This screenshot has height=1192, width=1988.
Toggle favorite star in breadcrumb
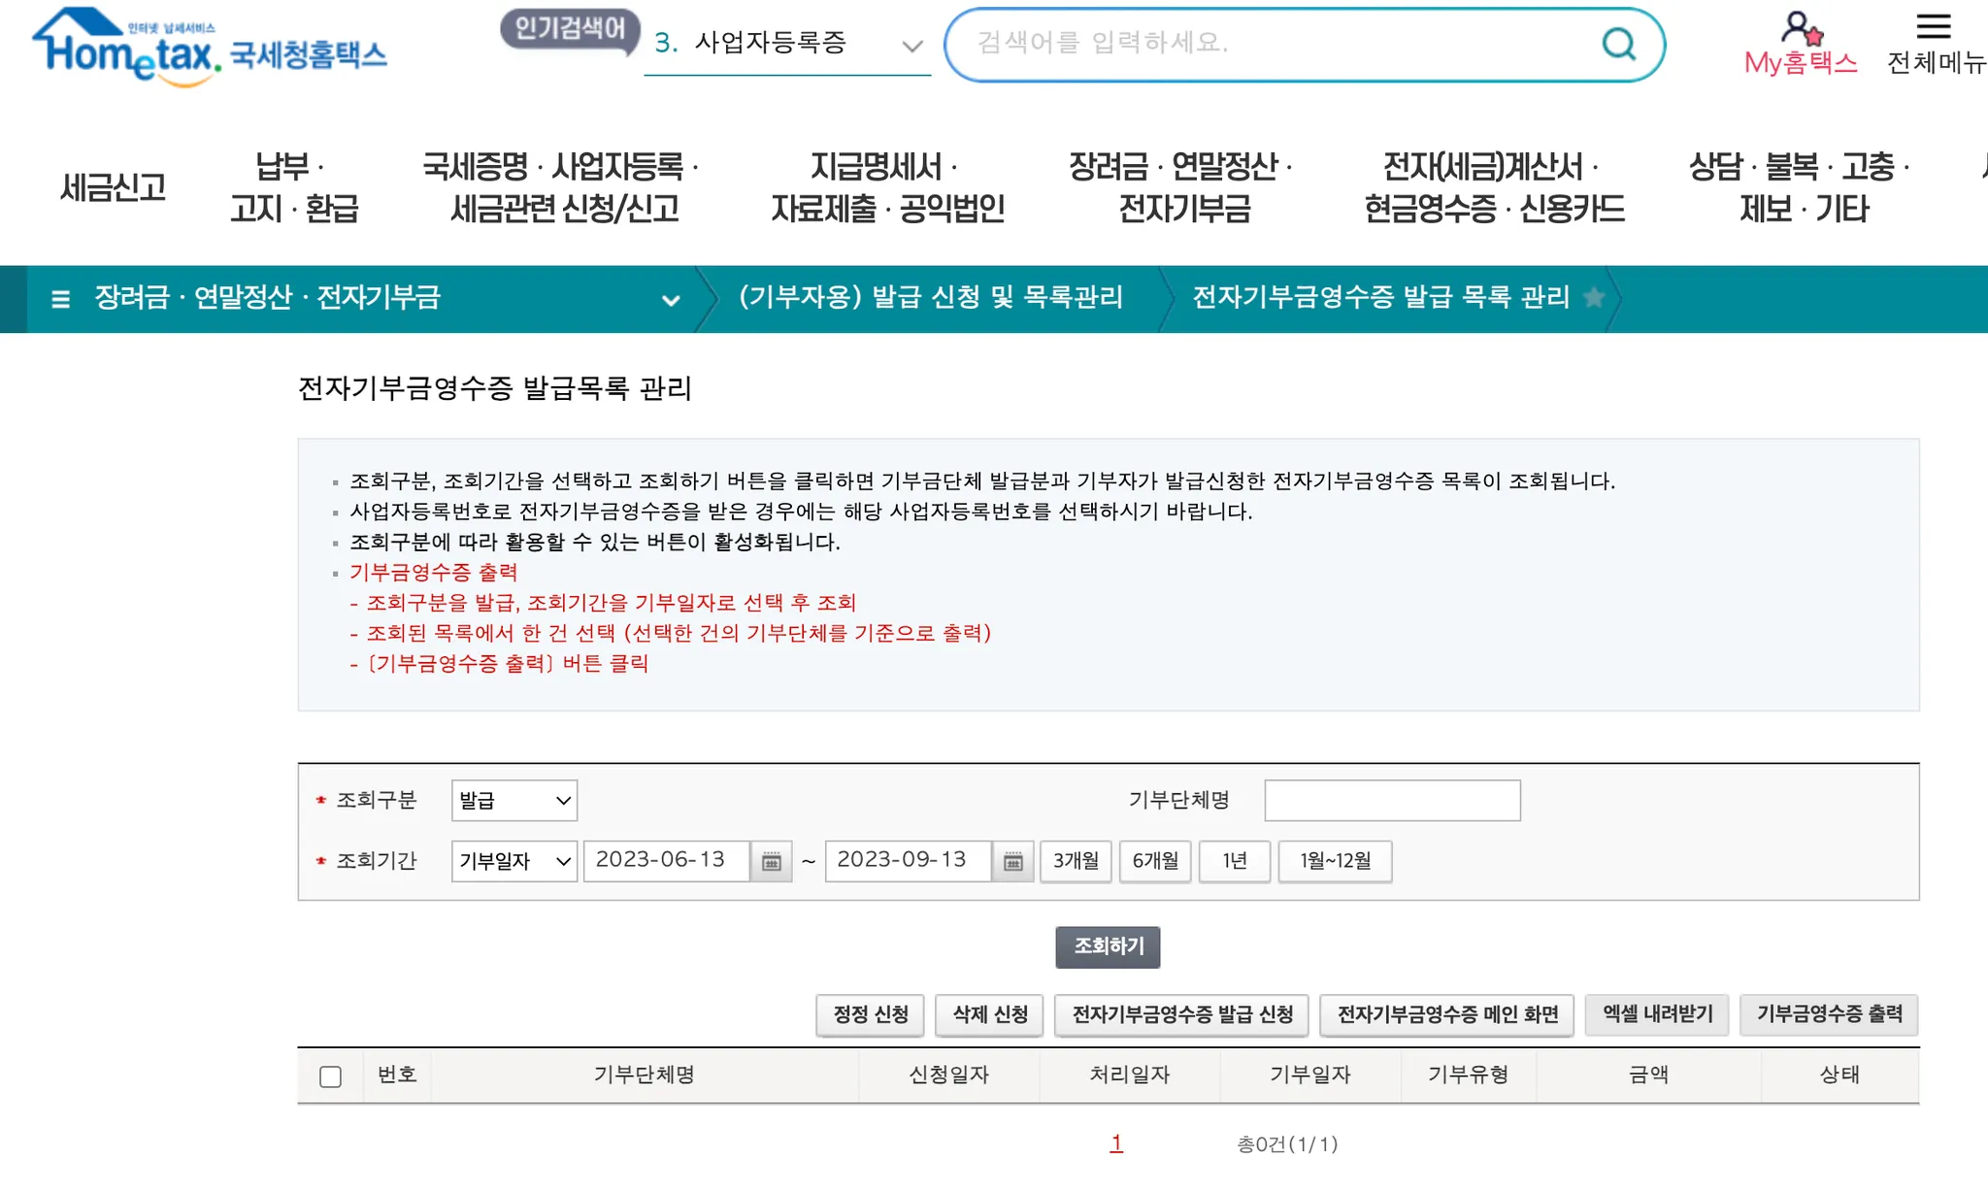[x=1594, y=298]
